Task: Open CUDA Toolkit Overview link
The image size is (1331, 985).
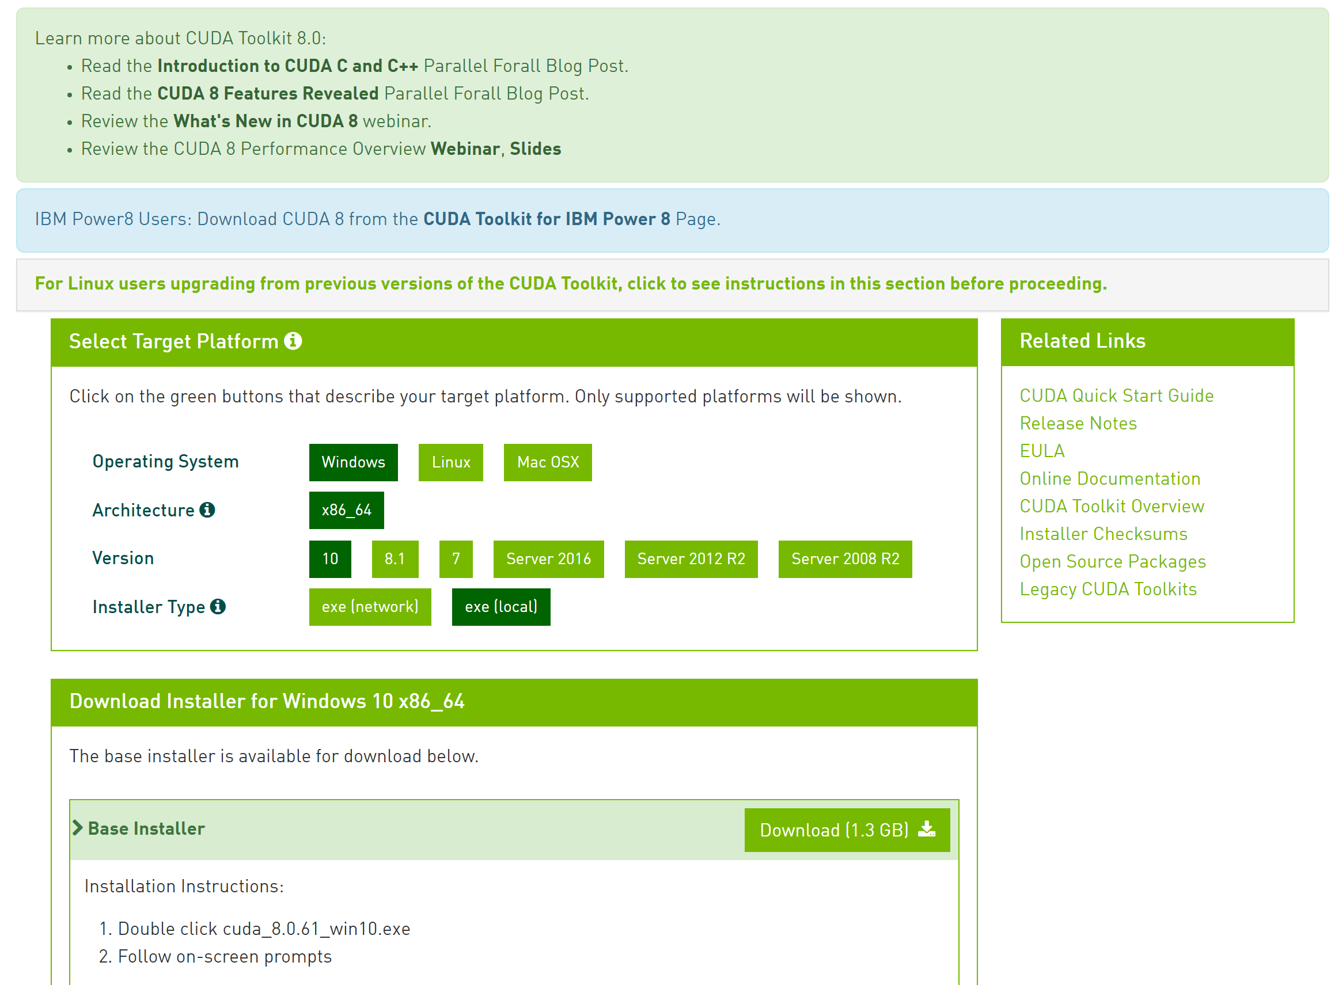Action: tap(1112, 506)
